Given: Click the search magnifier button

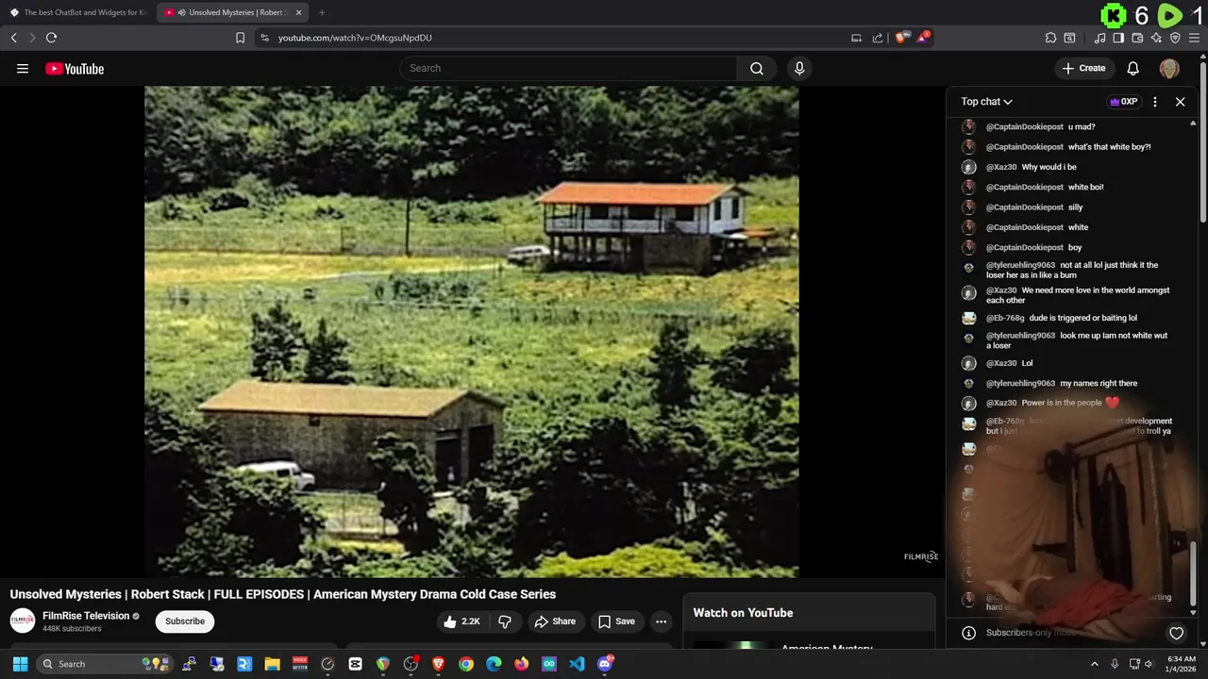Looking at the screenshot, I should pyautogui.click(x=757, y=68).
